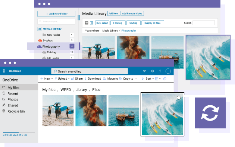The height and width of the screenshot is (147, 235).
Task: Click the OneDrive storage usage bar
Action: [19, 133]
